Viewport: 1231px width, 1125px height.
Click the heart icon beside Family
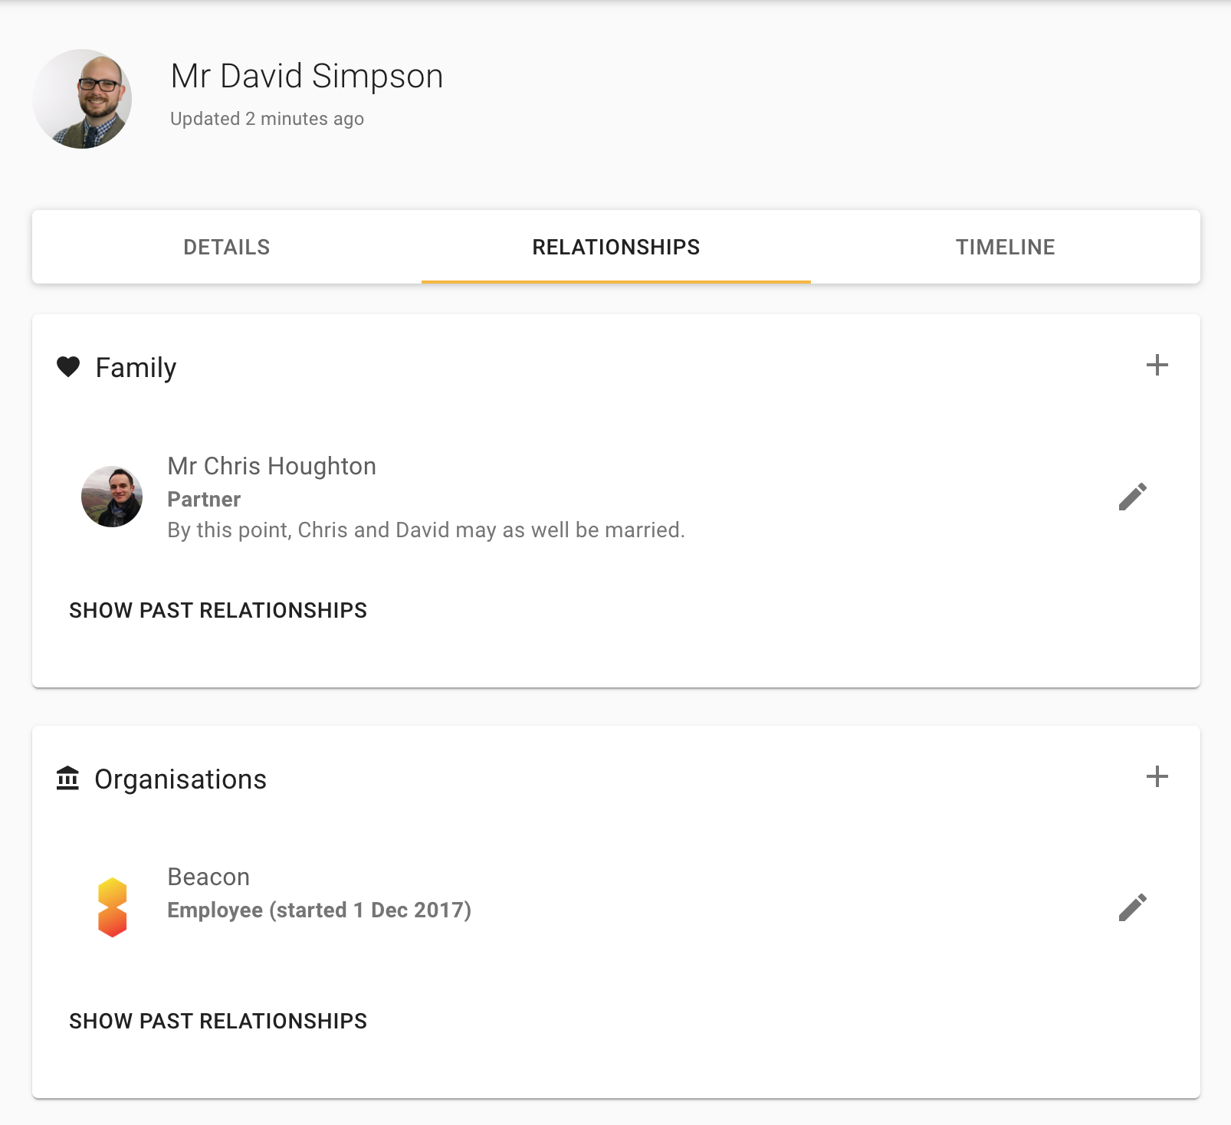pyautogui.click(x=68, y=367)
